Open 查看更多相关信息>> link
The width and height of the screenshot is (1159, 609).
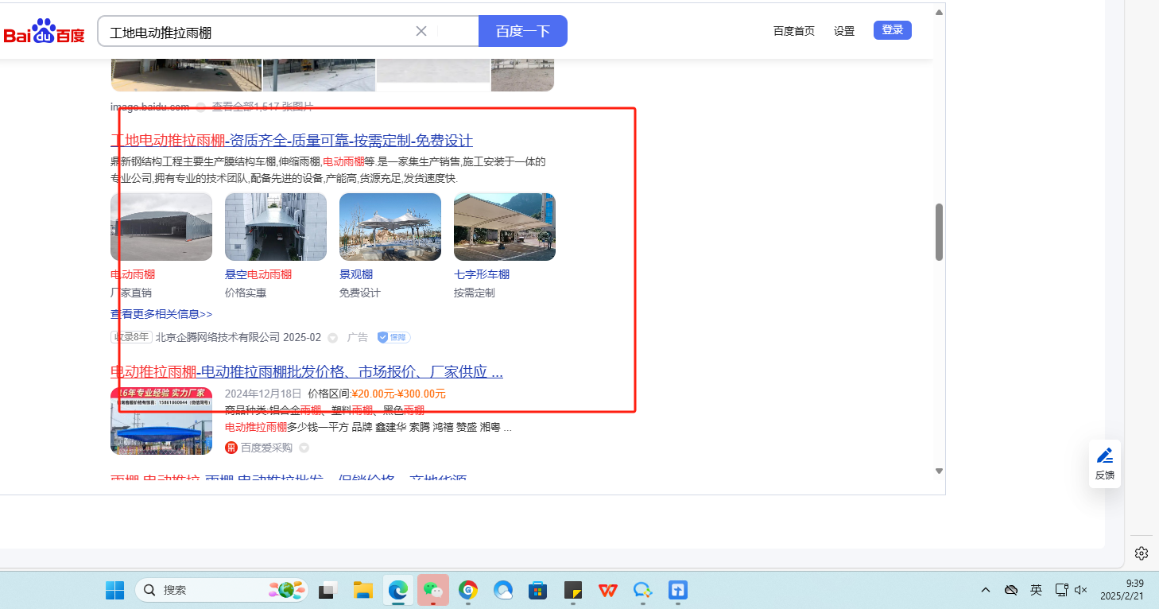(161, 314)
